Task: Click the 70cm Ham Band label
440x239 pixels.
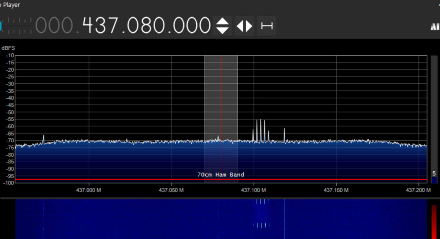Action: (x=221, y=175)
